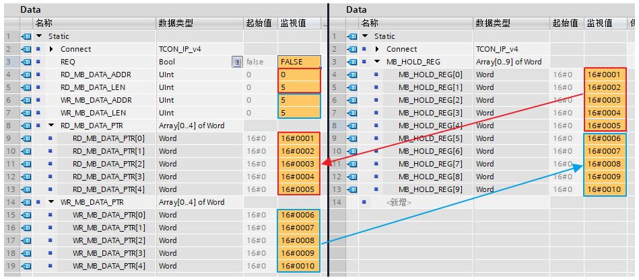Image resolution: width=639 pixels, height=280 pixels.
Task: Click the TCON_IP_v4 type in the right table
Action: coord(497,49)
